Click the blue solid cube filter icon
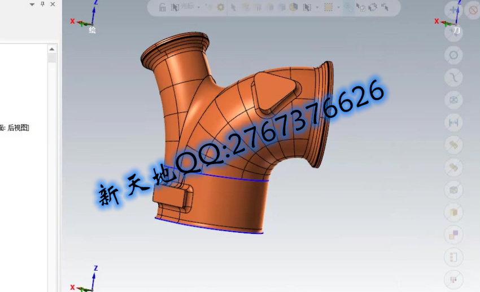This screenshot has width=480, height=292. coord(453,190)
